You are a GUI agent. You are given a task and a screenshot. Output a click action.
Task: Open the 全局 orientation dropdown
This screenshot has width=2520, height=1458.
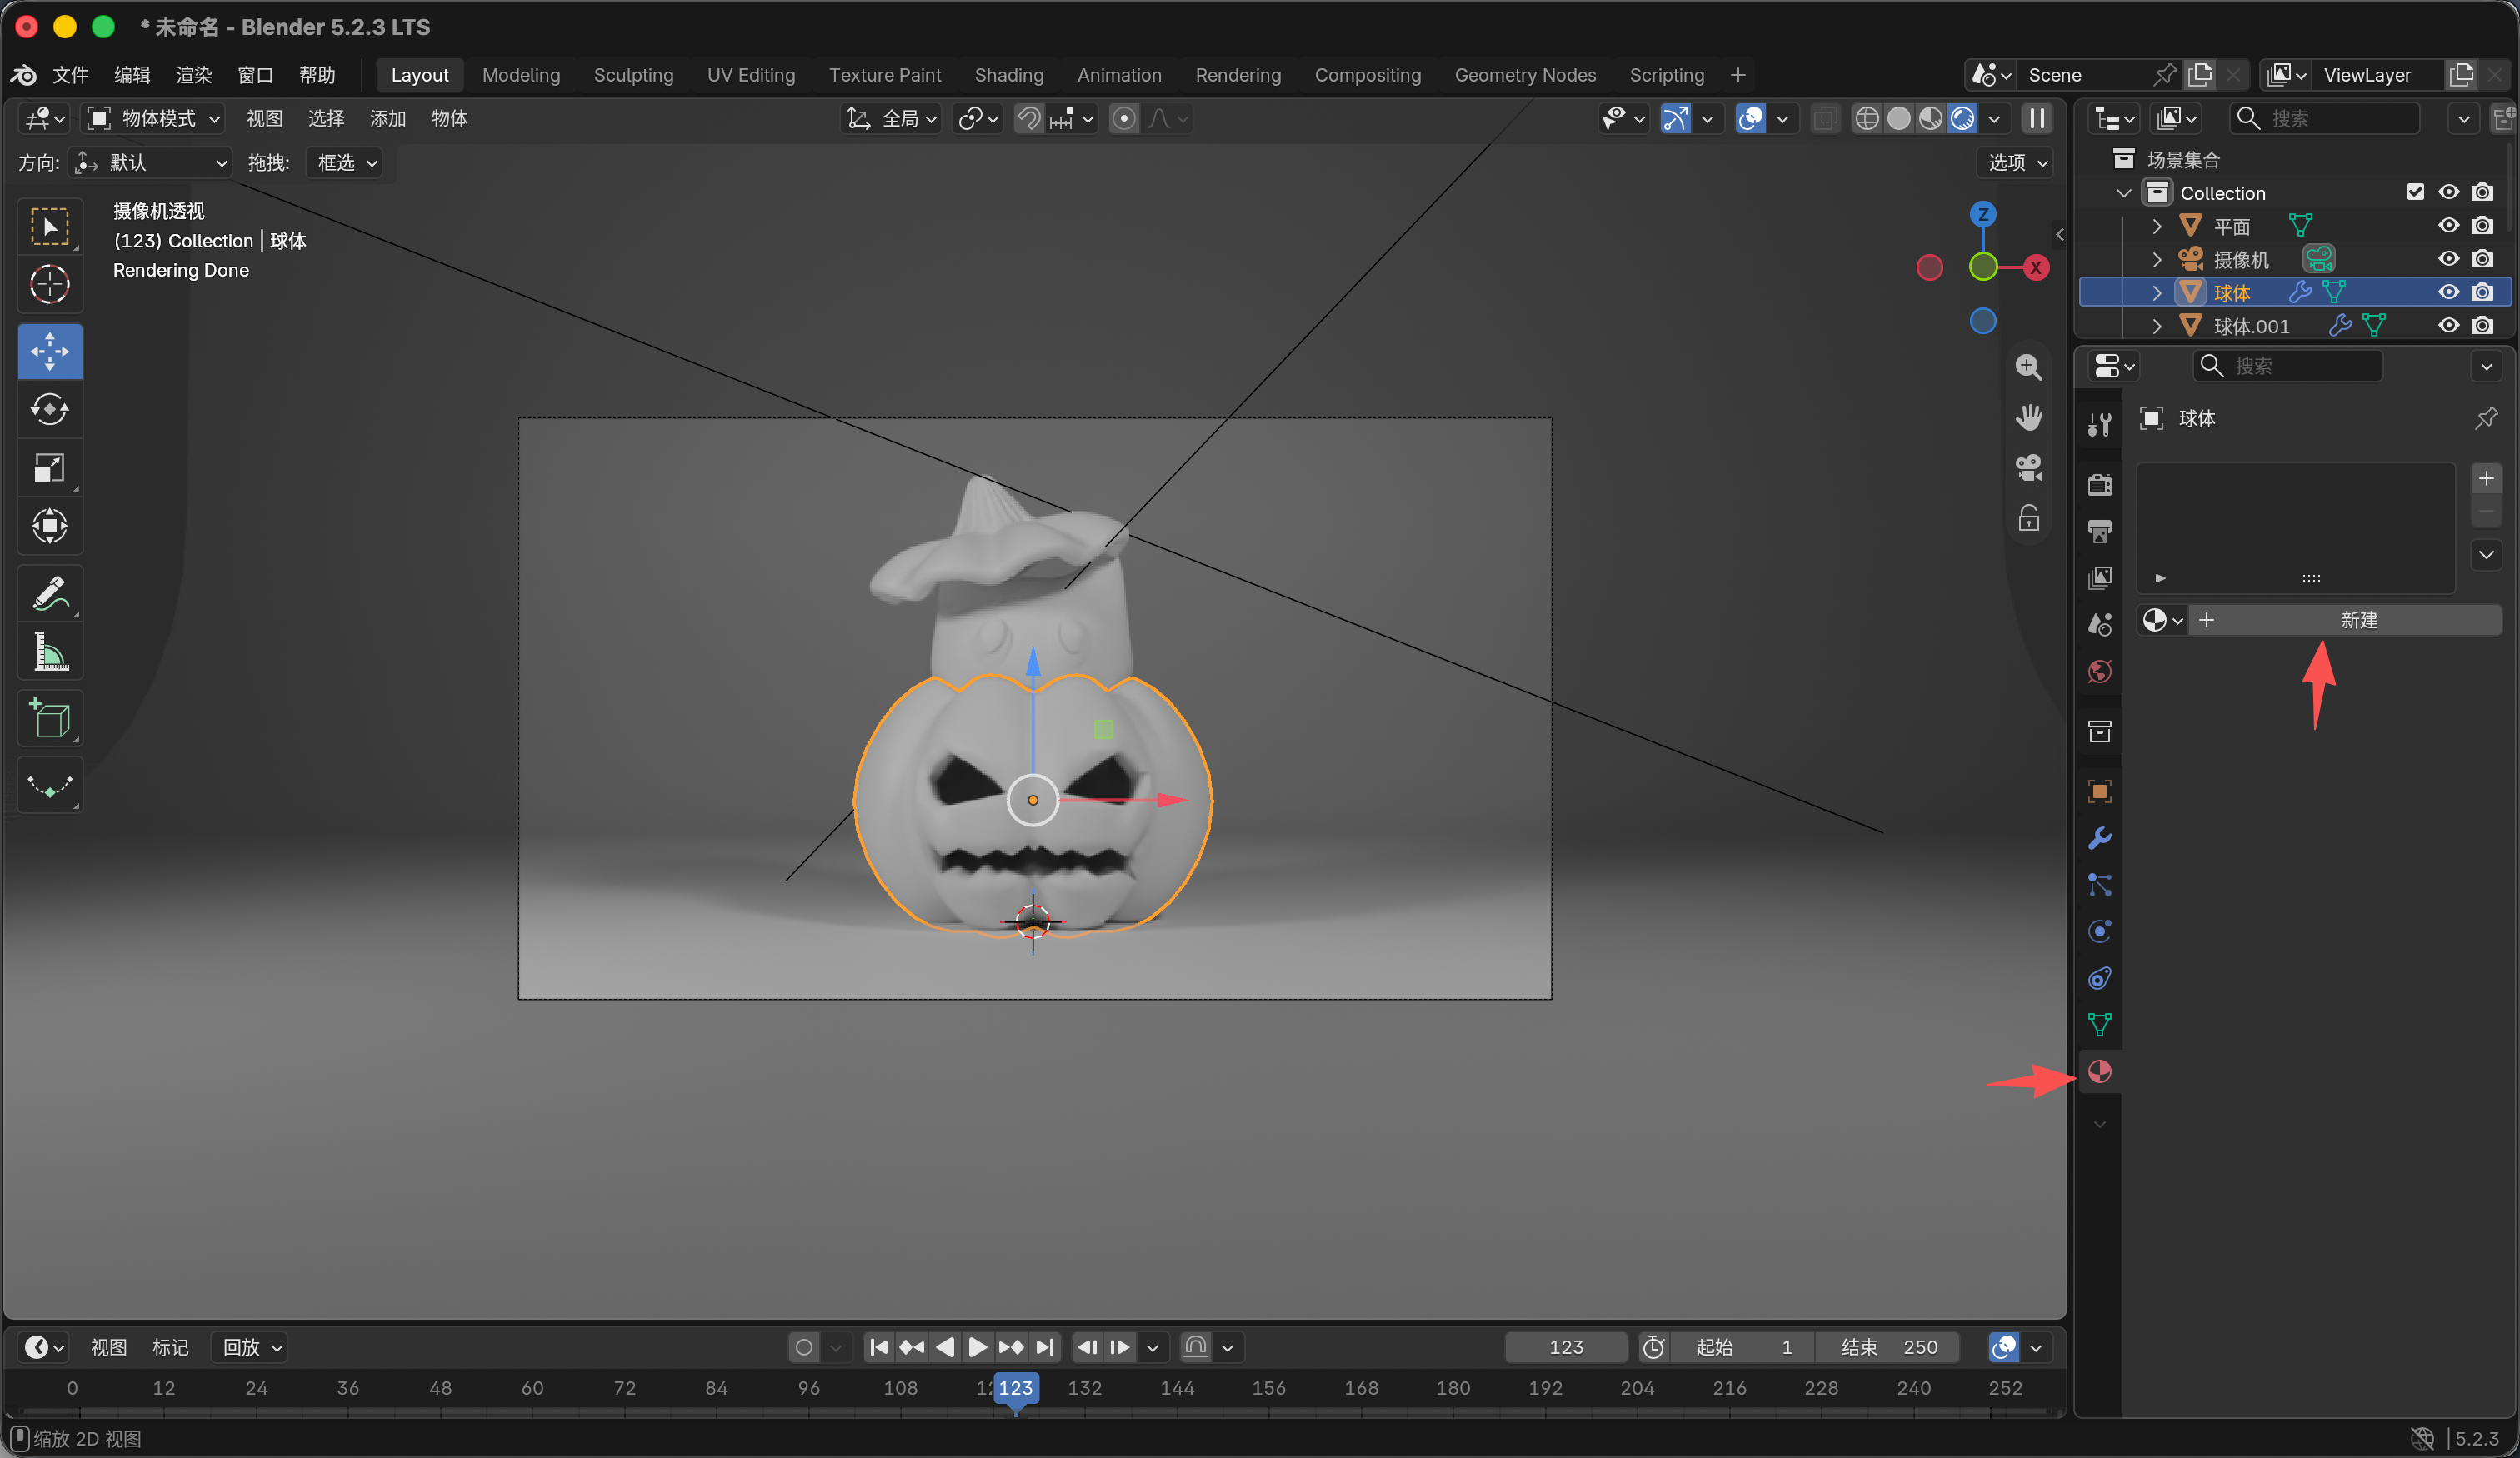pyautogui.click(x=892, y=118)
